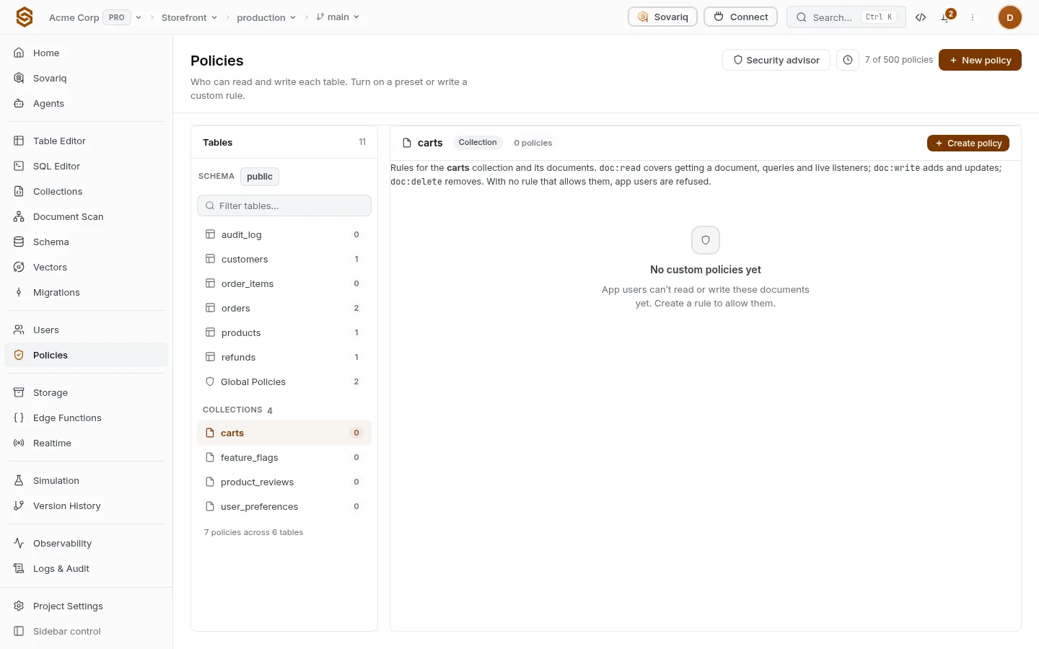The height and width of the screenshot is (649, 1039).
Task: Go to Home in sidebar
Action: pyautogui.click(x=87, y=53)
